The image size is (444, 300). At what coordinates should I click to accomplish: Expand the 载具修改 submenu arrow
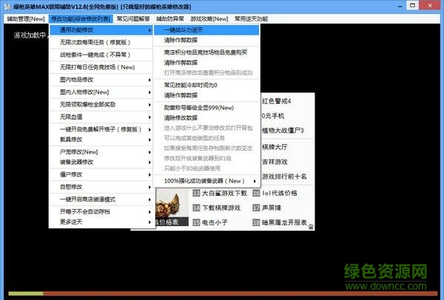click(x=149, y=140)
